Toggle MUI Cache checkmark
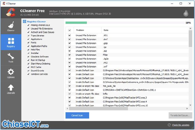Screen dimensions: 195x130 (28, 67)
